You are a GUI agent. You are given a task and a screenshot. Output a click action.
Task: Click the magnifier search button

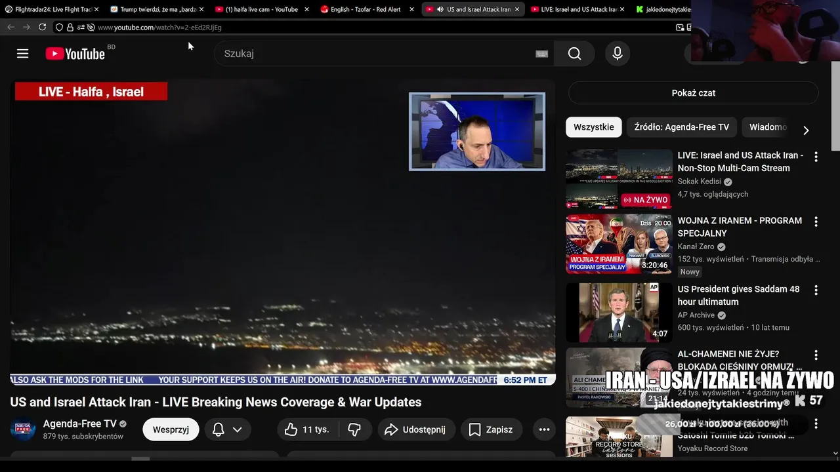click(575, 54)
